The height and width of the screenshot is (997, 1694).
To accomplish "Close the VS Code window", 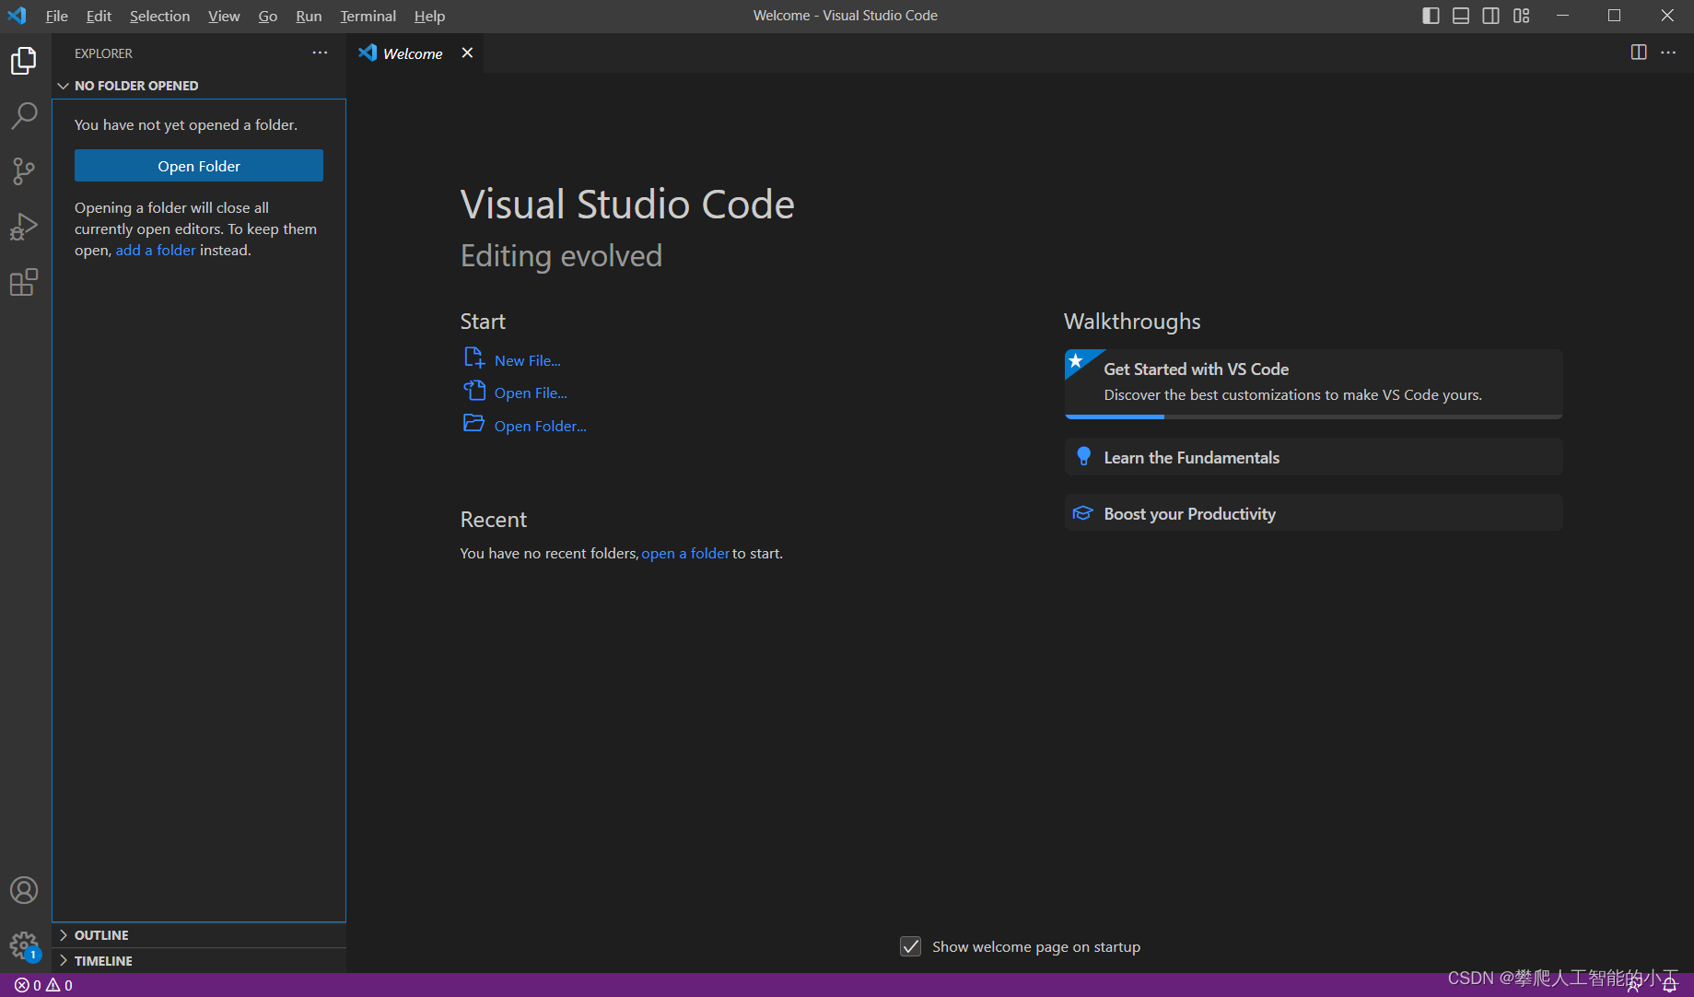I will (x=1667, y=16).
